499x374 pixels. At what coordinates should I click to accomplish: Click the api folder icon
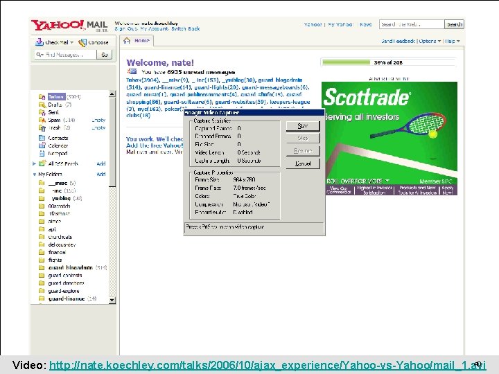[42, 229]
